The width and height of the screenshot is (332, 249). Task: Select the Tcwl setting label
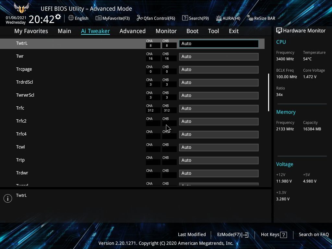[20, 147]
